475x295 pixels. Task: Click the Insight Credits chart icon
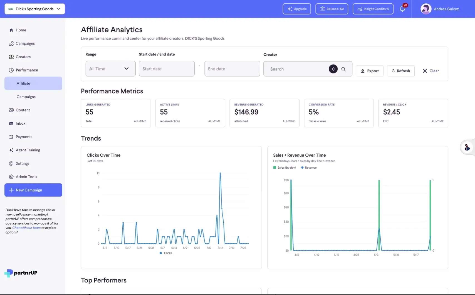[x=360, y=9]
